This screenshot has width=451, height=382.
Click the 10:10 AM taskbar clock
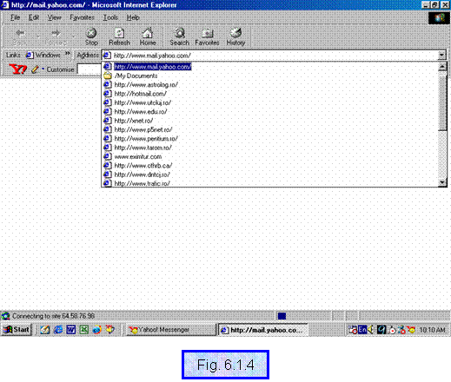pyautogui.click(x=432, y=330)
